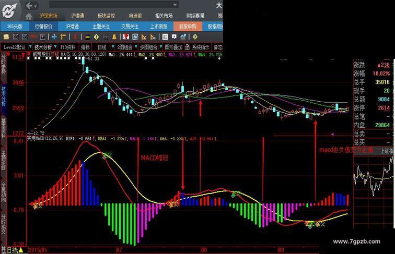Click the red and white chart icon
The image size is (395, 254).
(126, 37)
